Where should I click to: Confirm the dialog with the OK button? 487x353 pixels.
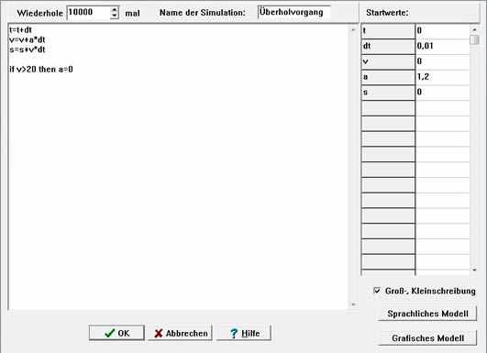pos(116,333)
